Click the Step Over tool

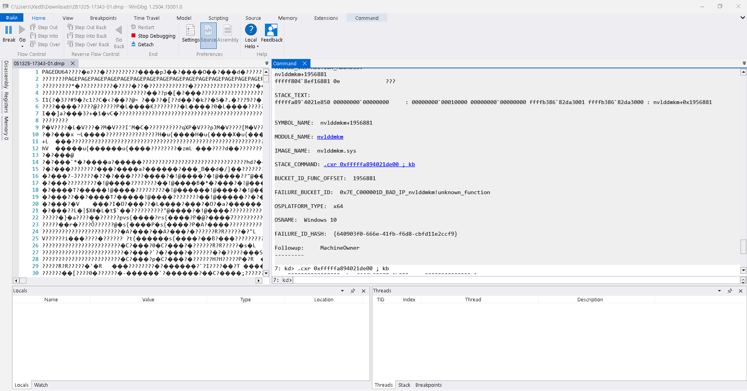pos(45,44)
